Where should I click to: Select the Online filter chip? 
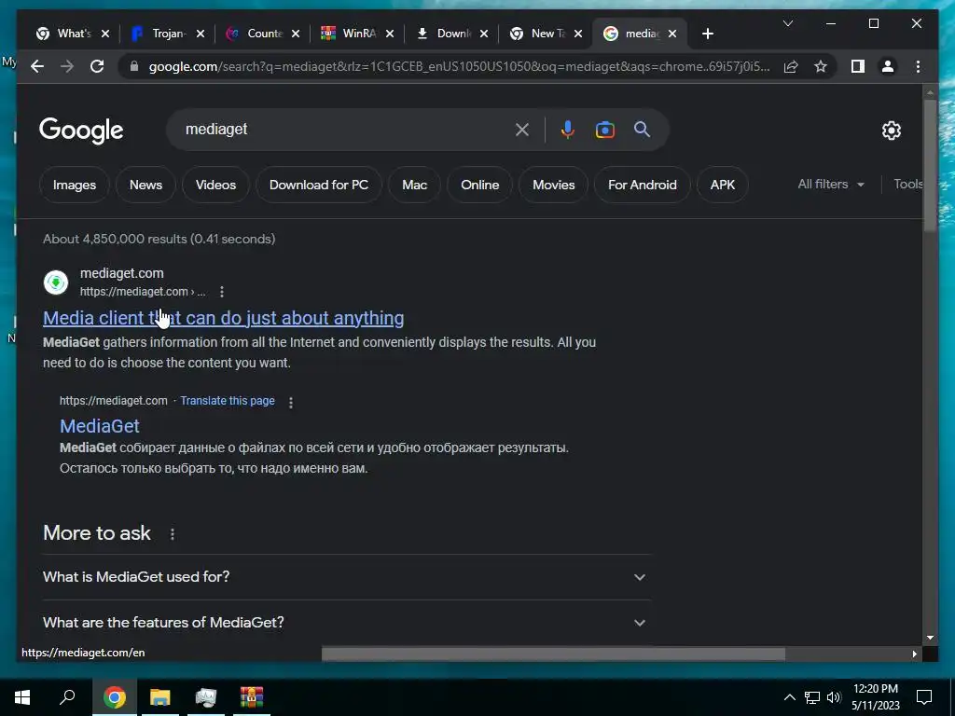click(480, 185)
